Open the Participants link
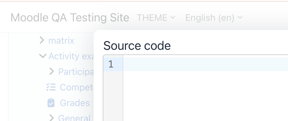The height and width of the screenshot is (121, 288). tap(76, 72)
